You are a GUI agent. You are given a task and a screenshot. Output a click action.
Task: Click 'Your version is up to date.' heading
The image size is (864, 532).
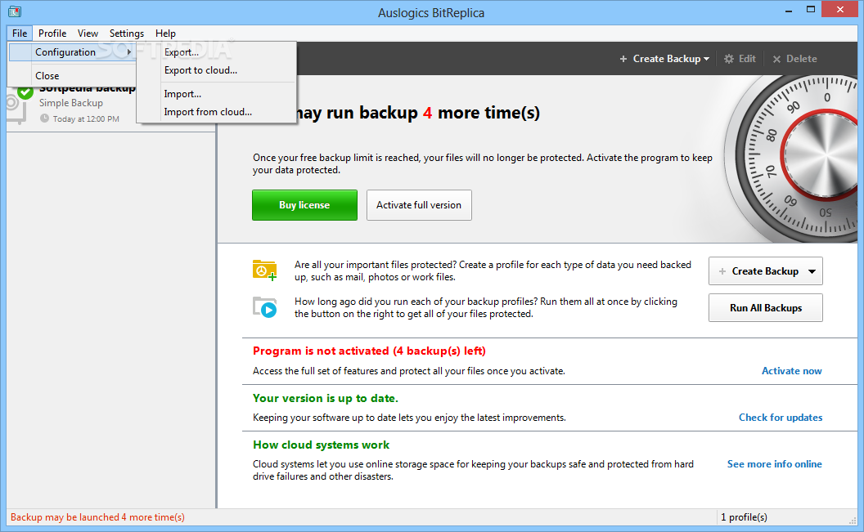click(x=325, y=398)
